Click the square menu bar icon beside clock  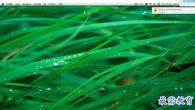pos(158,4)
